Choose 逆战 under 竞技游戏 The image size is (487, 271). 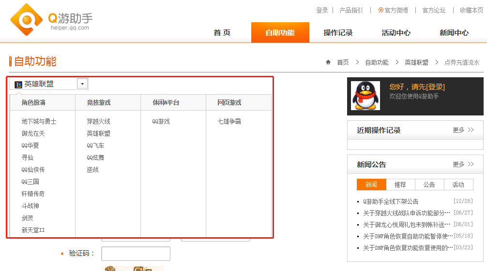pyautogui.click(x=92, y=170)
